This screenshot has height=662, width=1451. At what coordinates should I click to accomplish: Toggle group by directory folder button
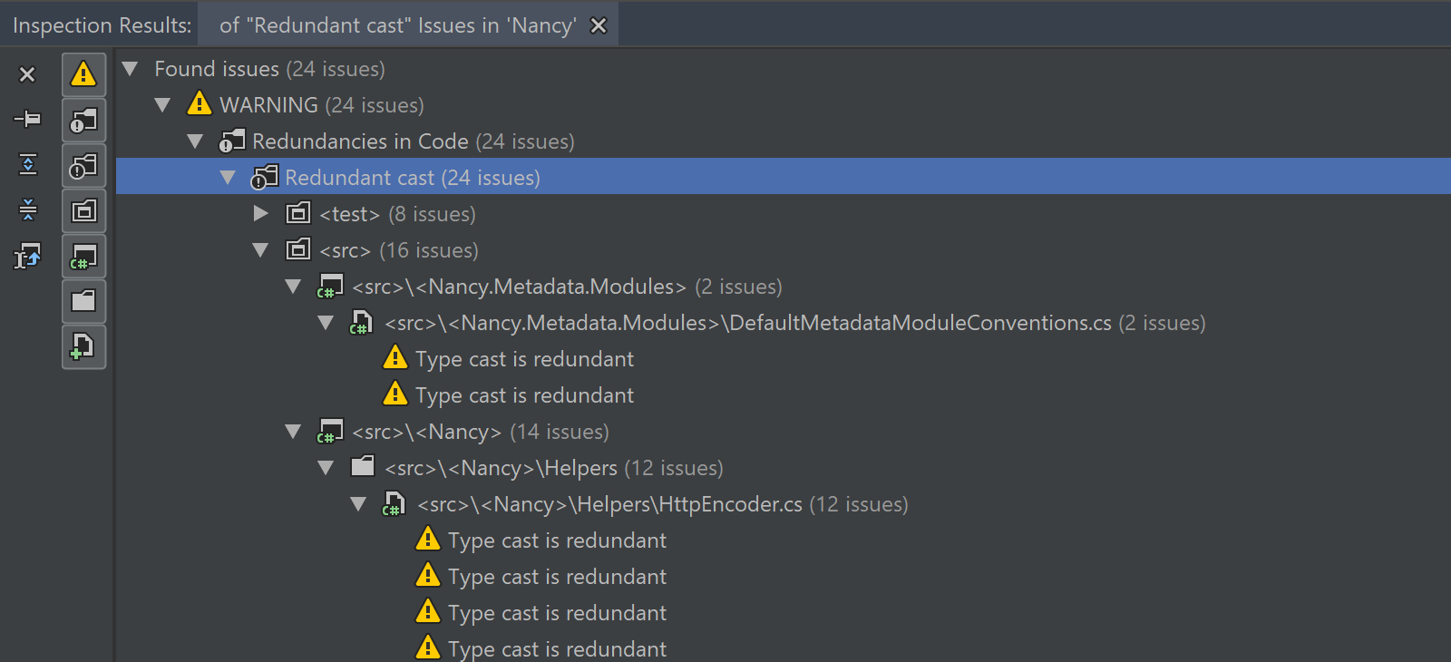click(x=83, y=301)
